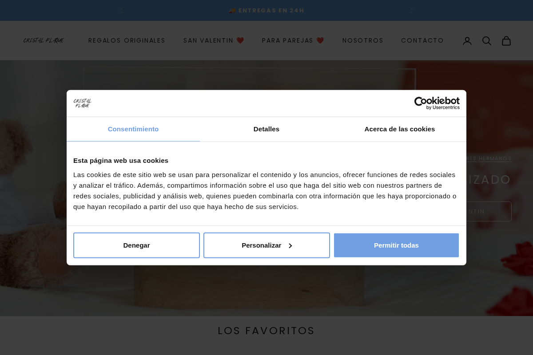Image resolution: width=533 pixels, height=355 pixels.
Task: Expand Personalizar cookie options via its chevron
Action: [x=290, y=245]
